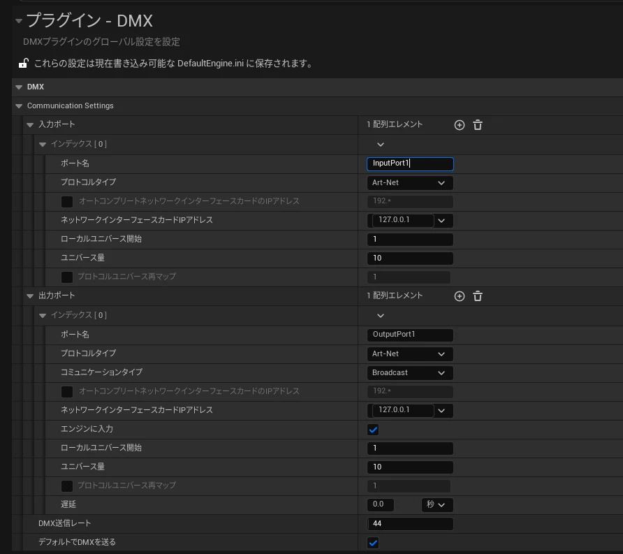623x554 pixels.
Task: Click the OutputPort1 ポート名 text field
Action: 410,335
